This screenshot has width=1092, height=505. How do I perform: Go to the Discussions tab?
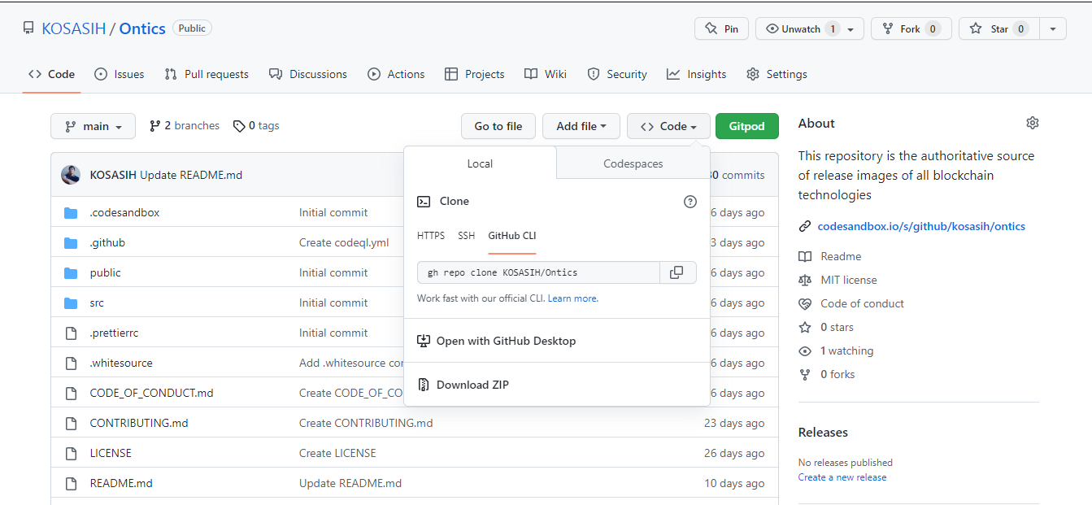[308, 74]
